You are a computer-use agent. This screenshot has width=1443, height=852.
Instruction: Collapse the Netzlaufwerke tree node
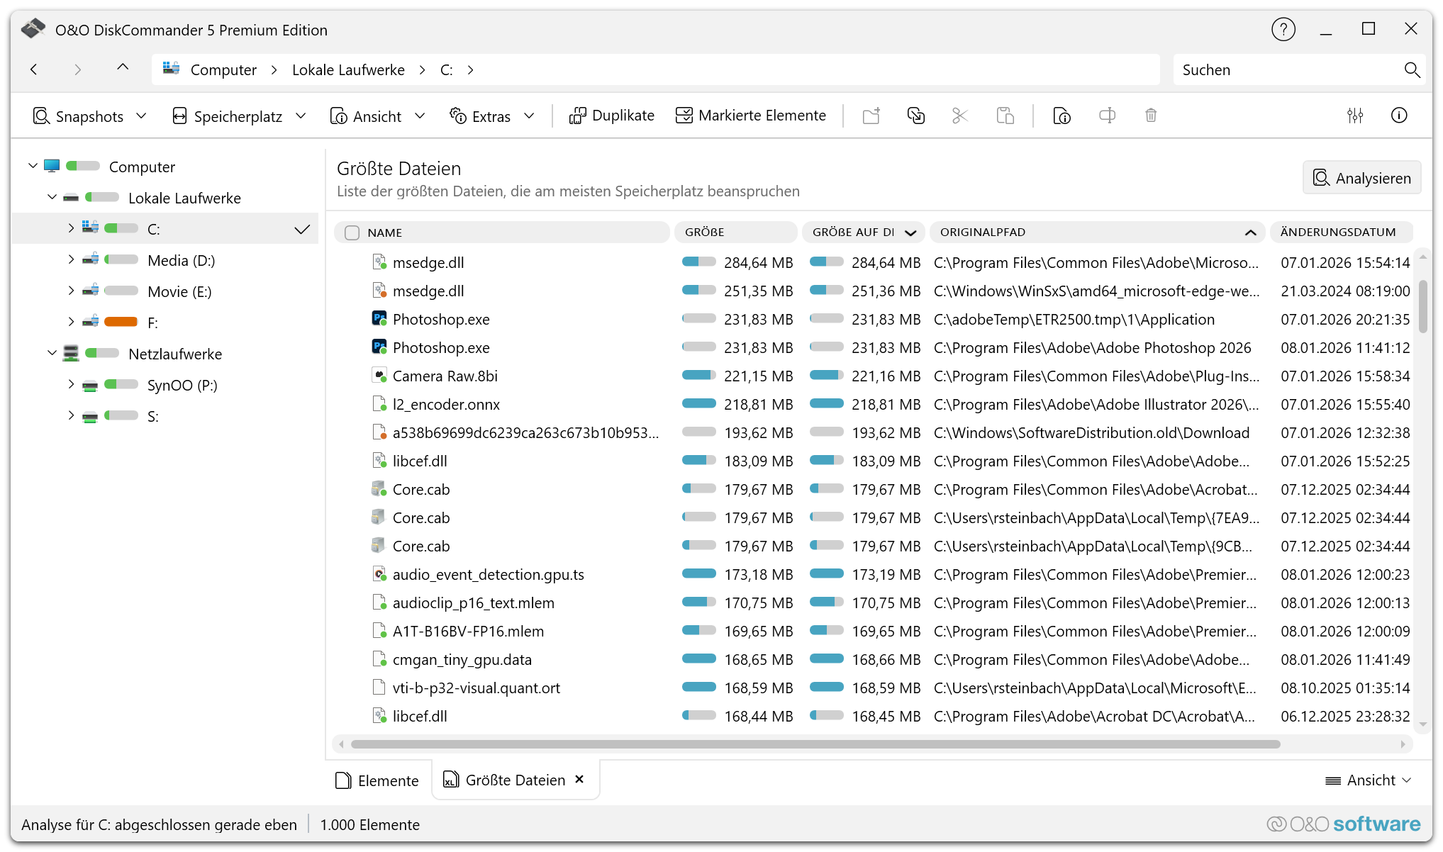coord(52,353)
